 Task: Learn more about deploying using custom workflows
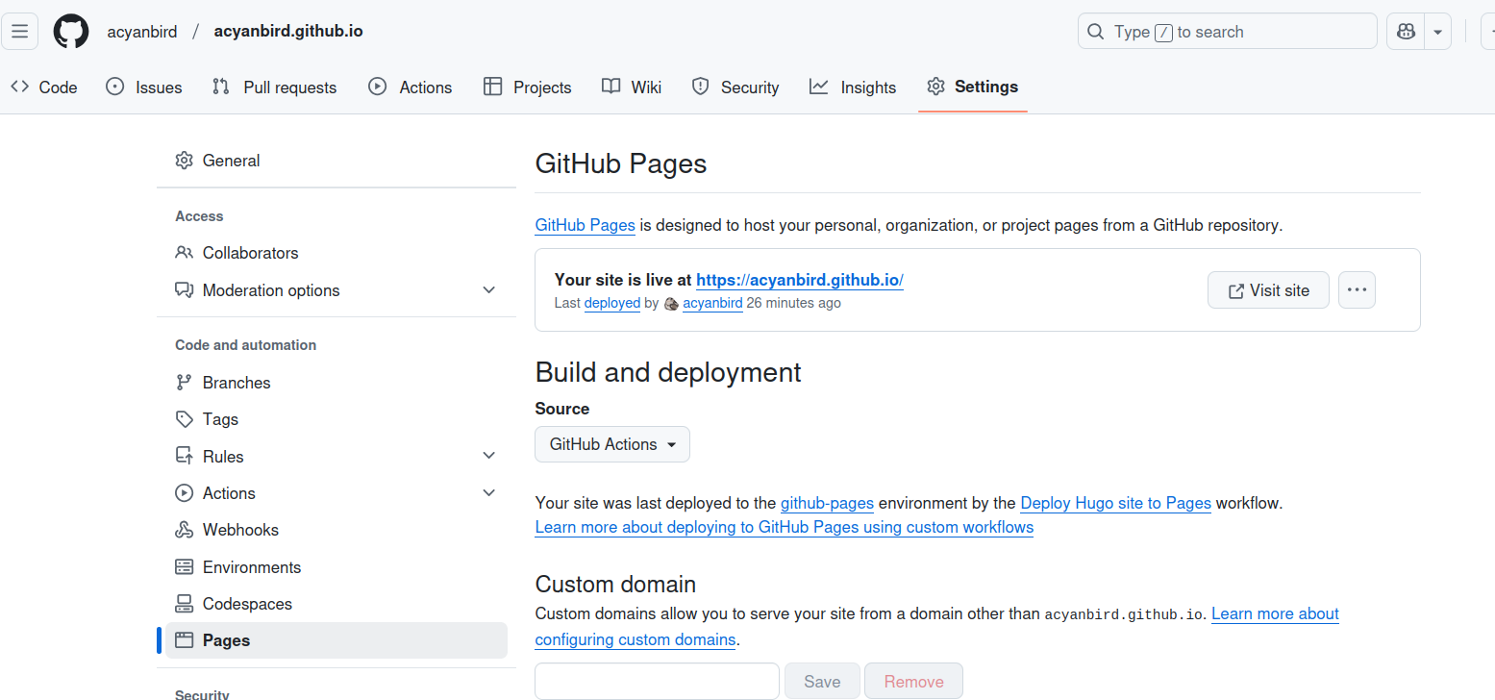point(785,527)
